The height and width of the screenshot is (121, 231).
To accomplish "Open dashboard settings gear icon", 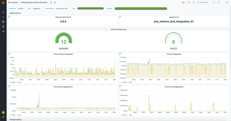I will point(193,2).
